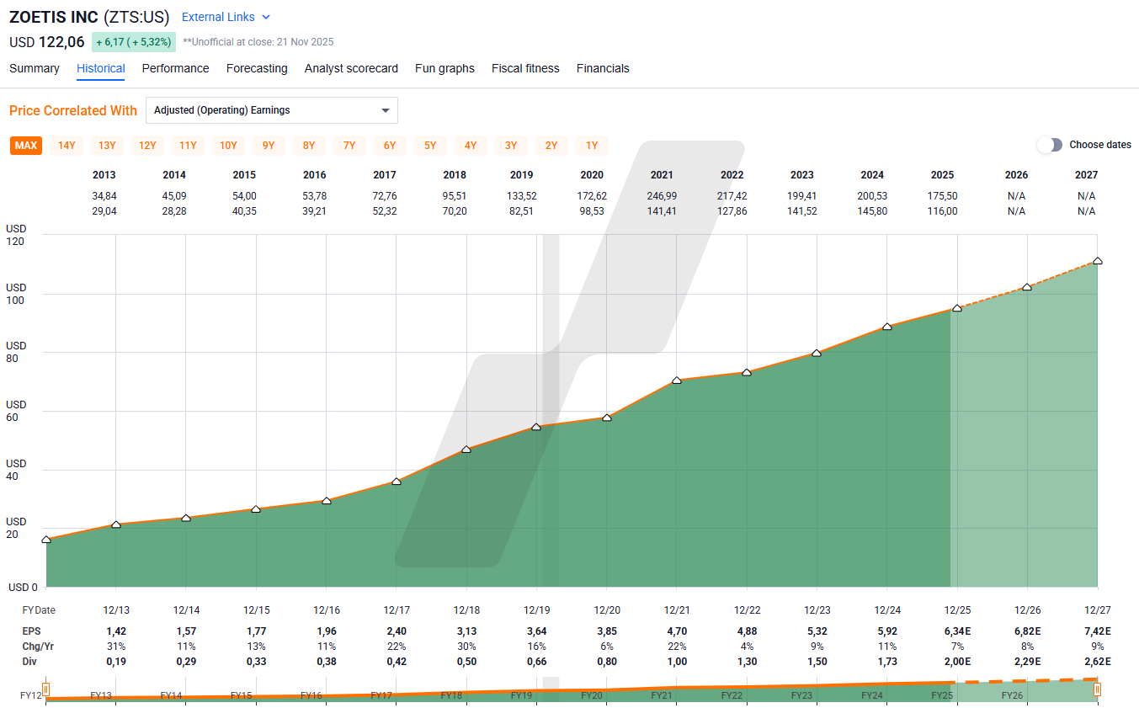
Task: Select the MAX time range button
Action: click(25, 145)
